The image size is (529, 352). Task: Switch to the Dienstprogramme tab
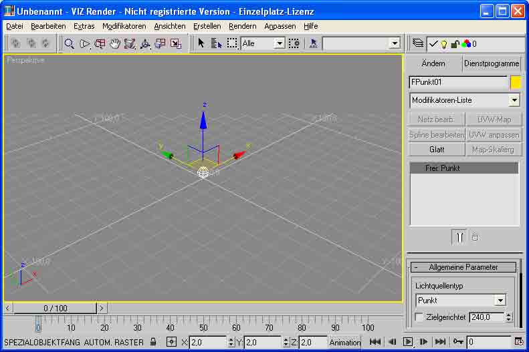coord(492,63)
